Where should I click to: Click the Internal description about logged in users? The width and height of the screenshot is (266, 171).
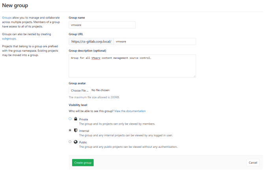coord(126,135)
